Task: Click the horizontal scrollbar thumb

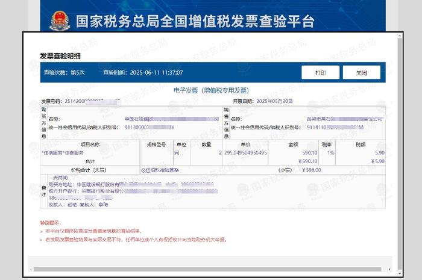Action: point(207,269)
